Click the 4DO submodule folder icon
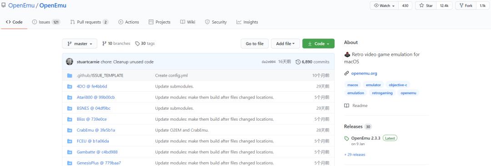The width and height of the screenshot is (491, 166). tap(70, 86)
